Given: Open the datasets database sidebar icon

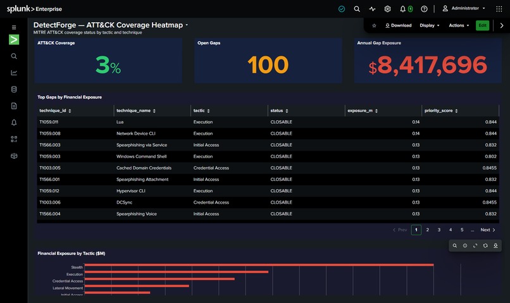Looking at the screenshot, I should (x=14, y=89).
